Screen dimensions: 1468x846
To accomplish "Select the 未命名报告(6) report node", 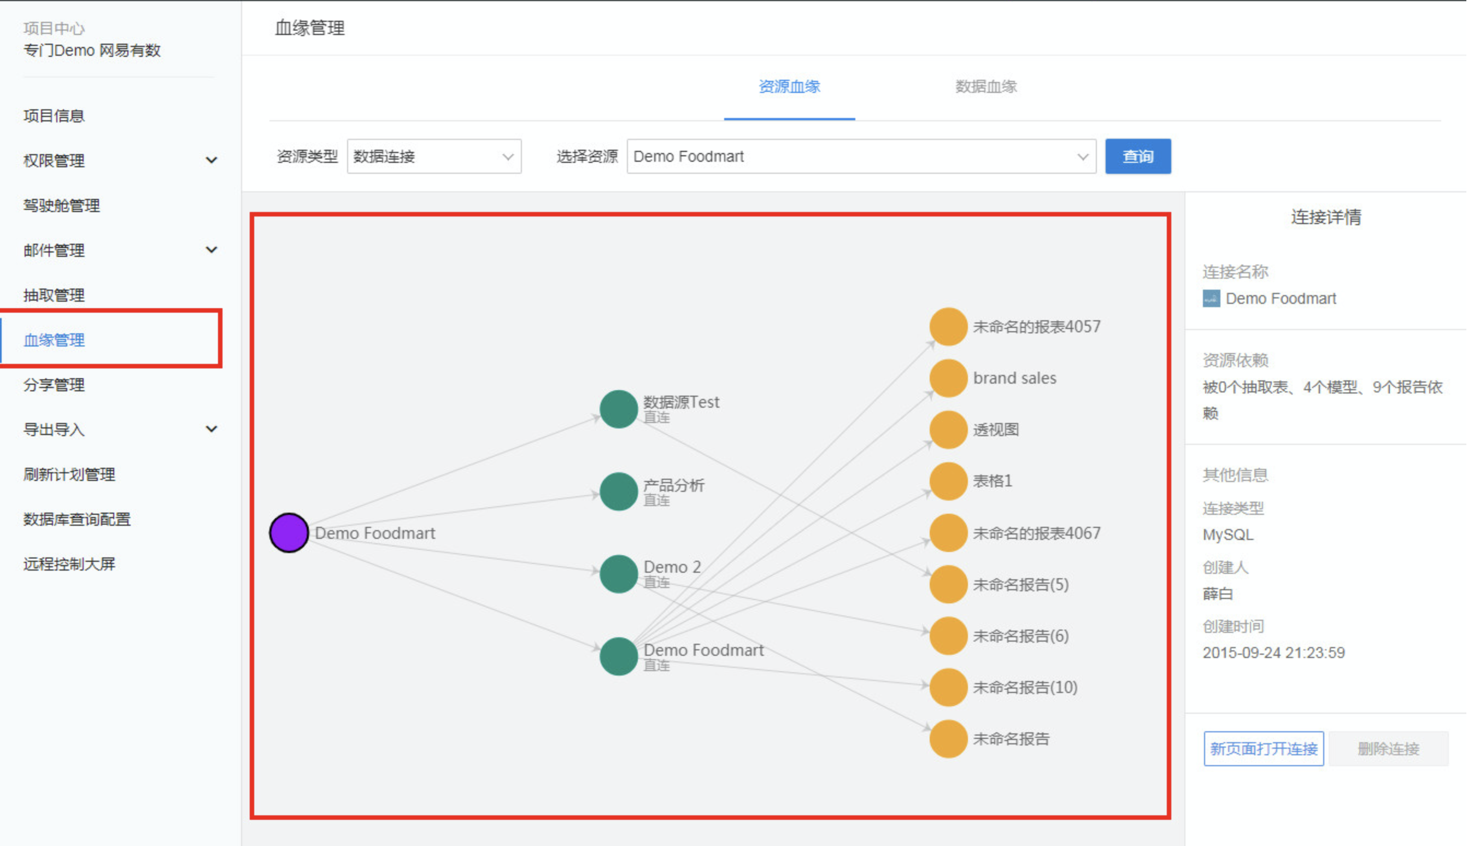I will [948, 636].
